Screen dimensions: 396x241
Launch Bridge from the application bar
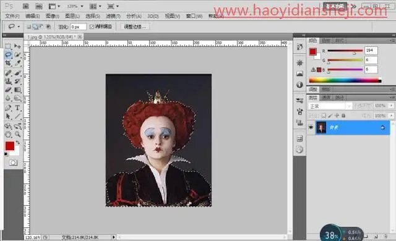pyautogui.click(x=26, y=6)
